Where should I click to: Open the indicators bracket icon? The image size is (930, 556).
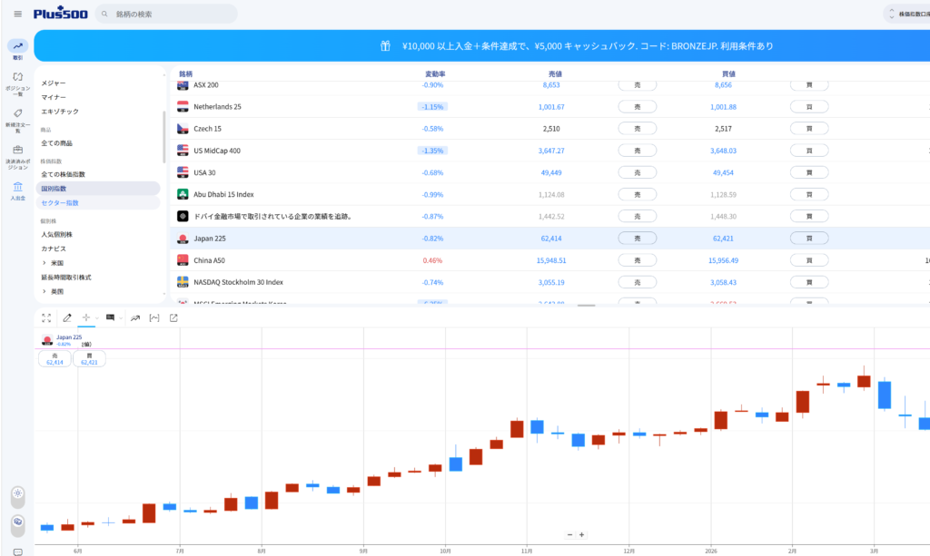154,318
